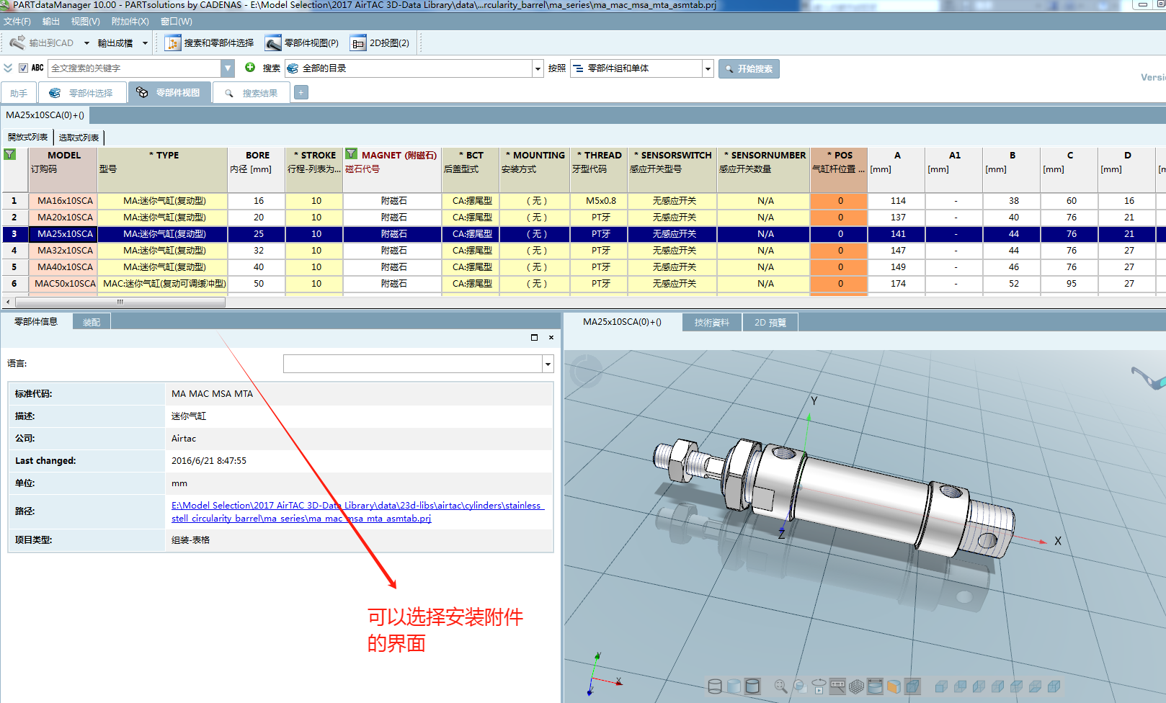Click the table's horizontal scrollbar thumb
1166x703 pixels.
coord(120,303)
